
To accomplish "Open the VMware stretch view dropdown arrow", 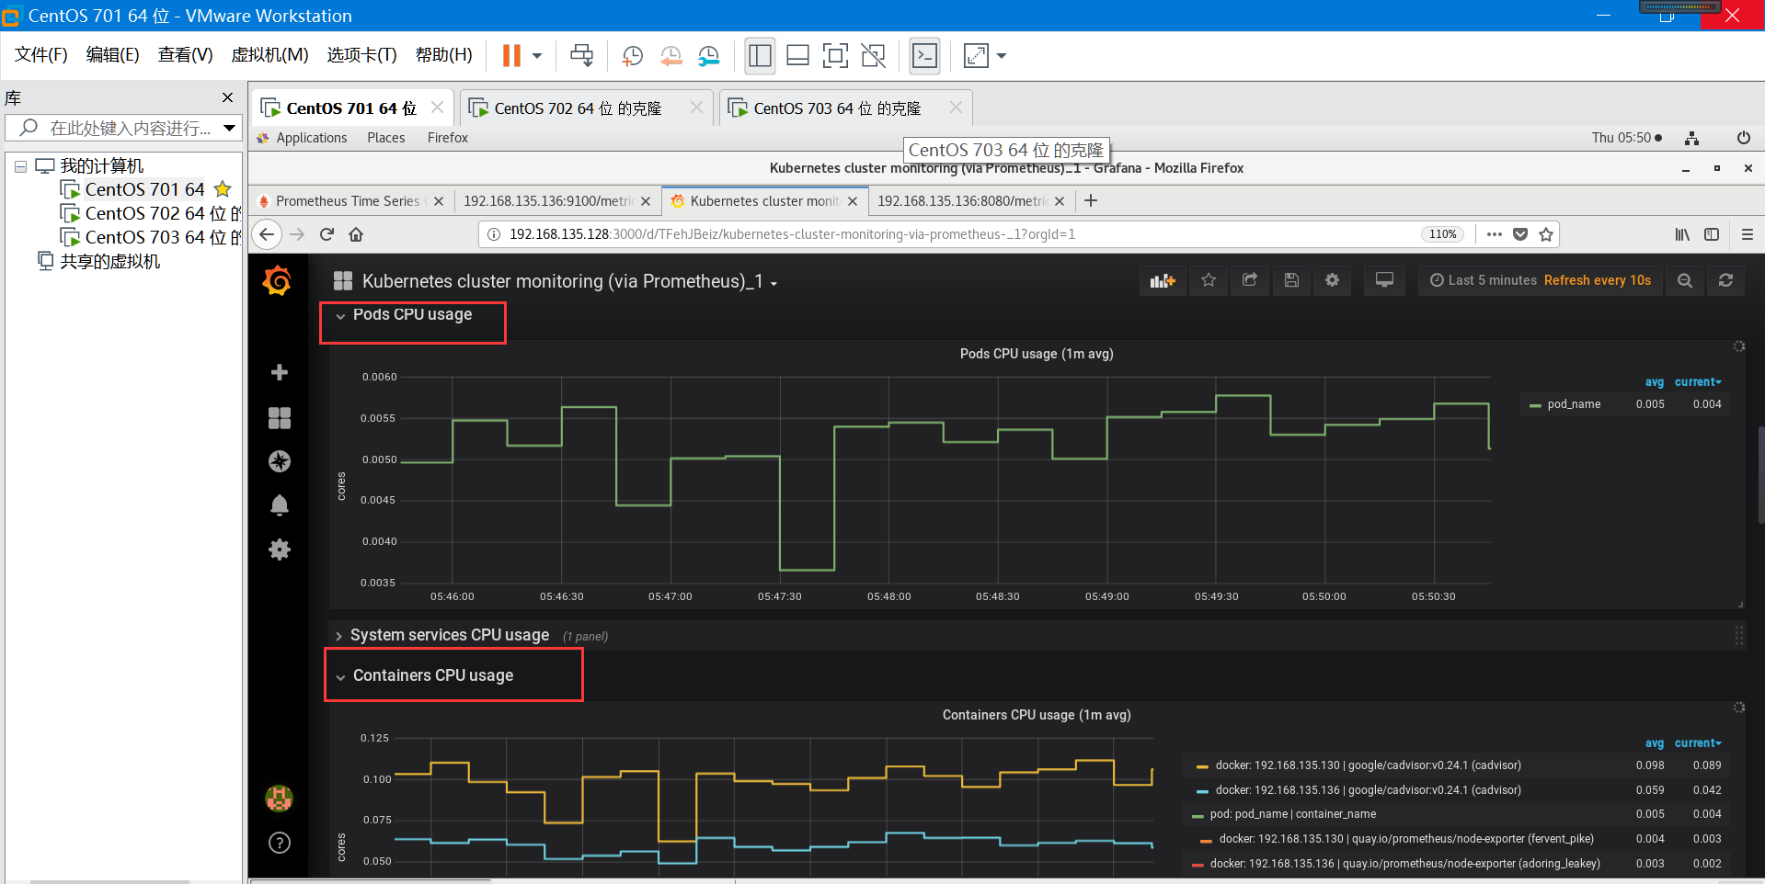I will pyautogui.click(x=1002, y=56).
